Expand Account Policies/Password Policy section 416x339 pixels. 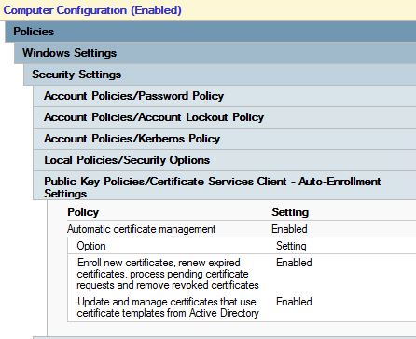(x=225, y=96)
